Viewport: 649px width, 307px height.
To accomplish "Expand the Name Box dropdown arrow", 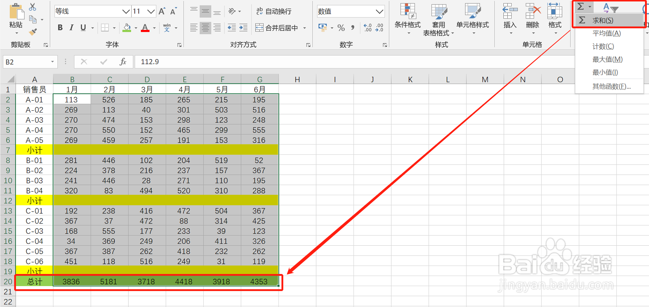I will point(52,62).
